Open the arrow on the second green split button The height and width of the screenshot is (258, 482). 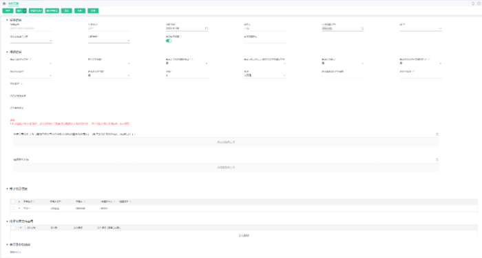(25, 11)
